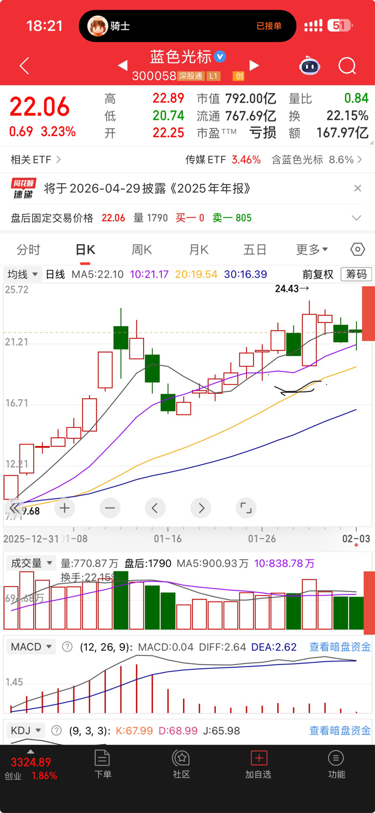Tap turnover rate 22.15%
375x813 pixels.
click(x=347, y=116)
